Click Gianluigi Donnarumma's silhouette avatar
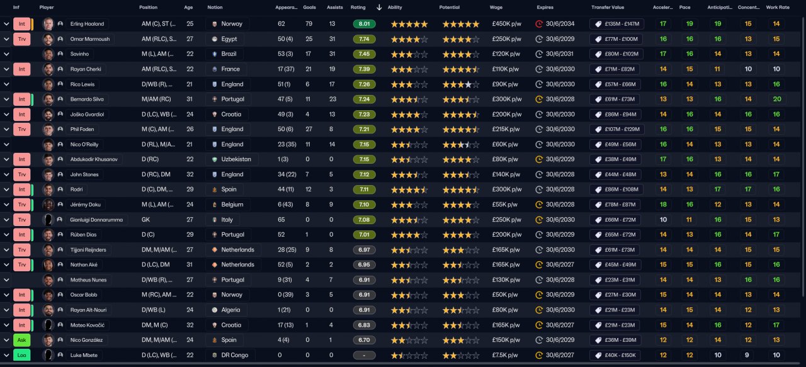This screenshot has width=806, height=367. [x=48, y=220]
